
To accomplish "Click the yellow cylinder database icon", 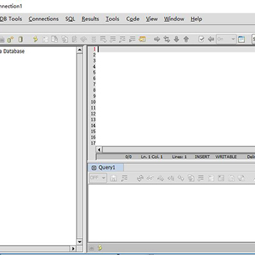I will click(21, 40).
